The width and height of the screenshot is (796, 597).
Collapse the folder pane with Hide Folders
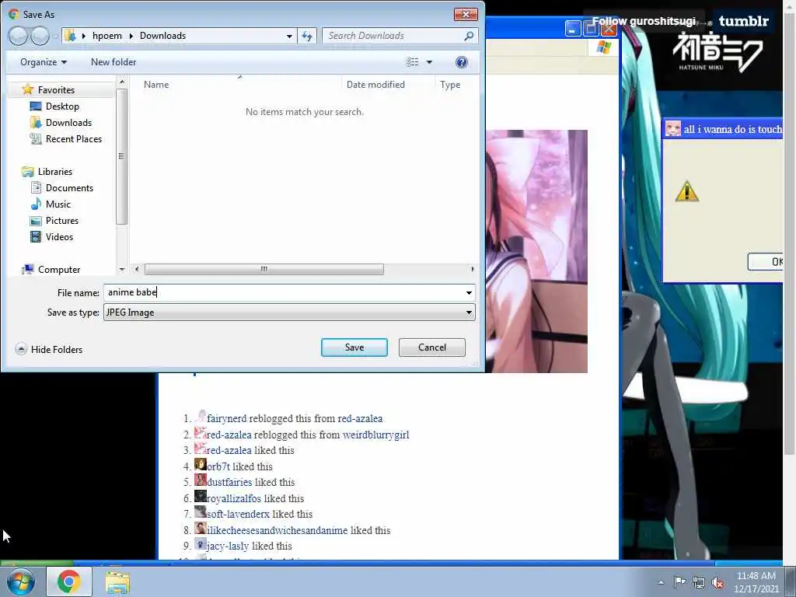point(49,349)
